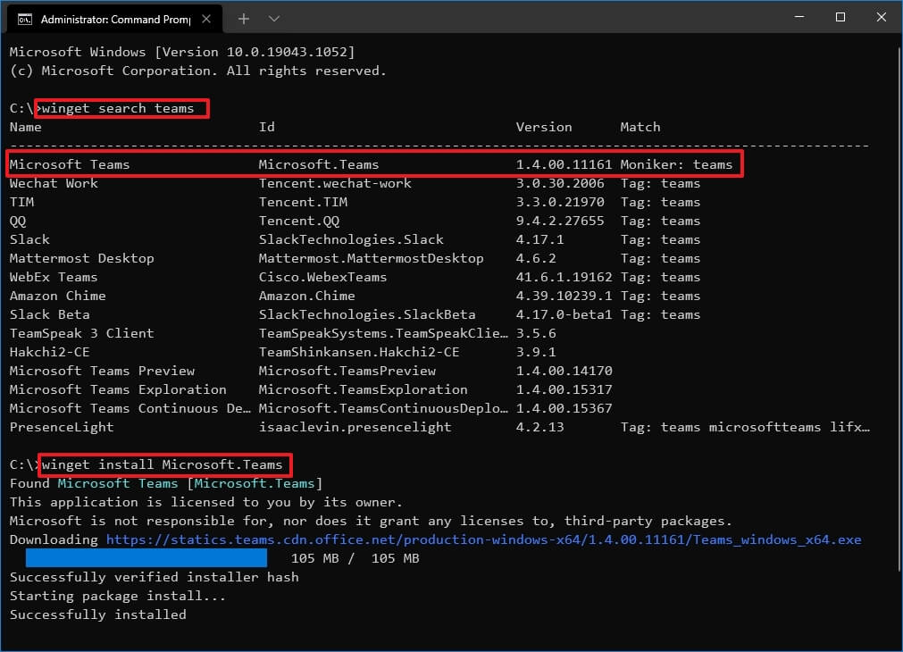
Task: Click the Slack entry in search results
Action: coord(29,239)
